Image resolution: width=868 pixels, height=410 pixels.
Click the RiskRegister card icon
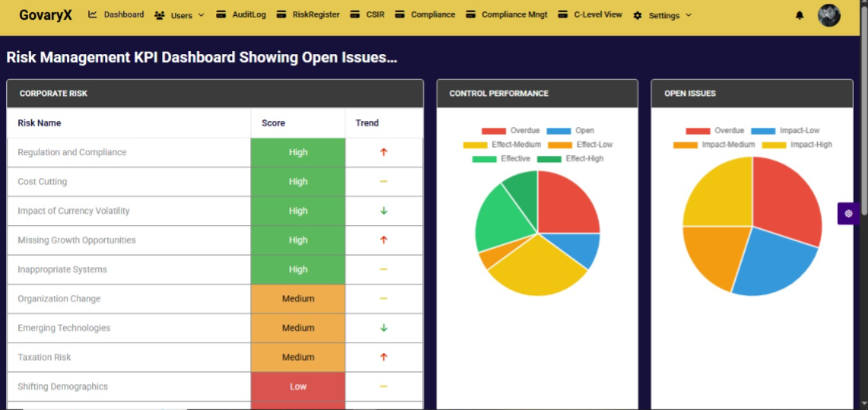coord(281,14)
